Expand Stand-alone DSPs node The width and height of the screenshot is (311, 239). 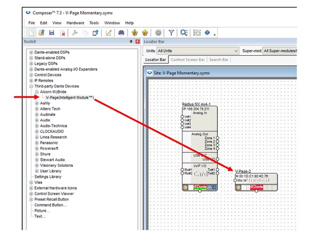pyautogui.click(x=31, y=58)
